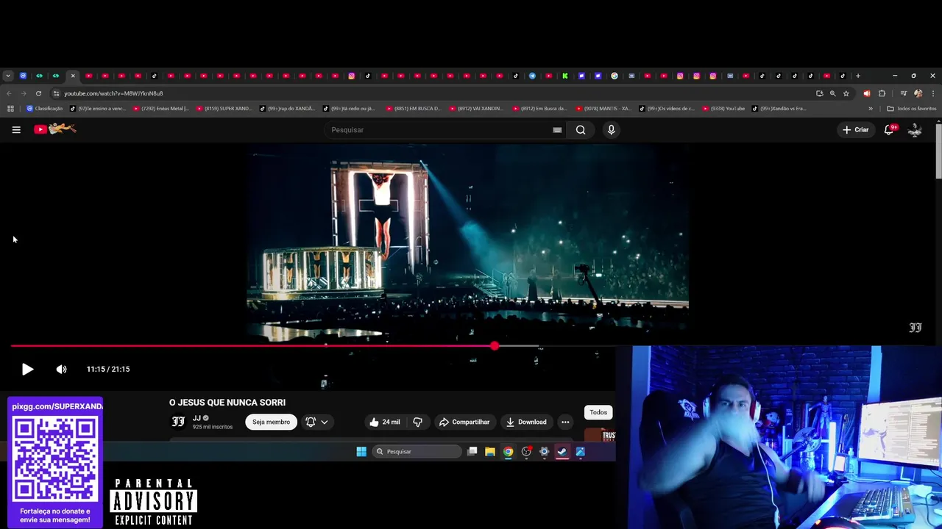Image resolution: width=942 pixels, height=529 pixels.
Task: Open Task View in taskbar
Action: [472, 452]
